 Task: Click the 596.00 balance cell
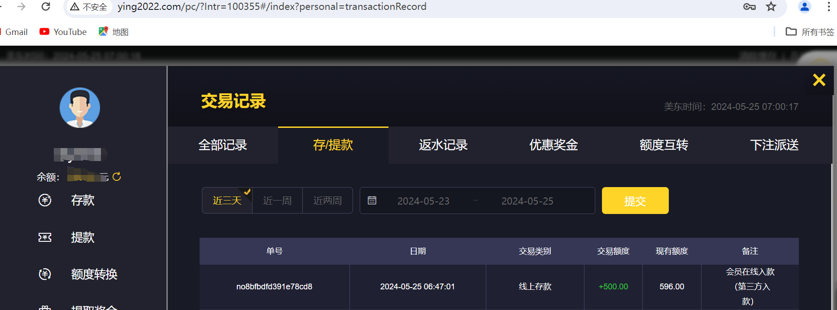point(672,287)
